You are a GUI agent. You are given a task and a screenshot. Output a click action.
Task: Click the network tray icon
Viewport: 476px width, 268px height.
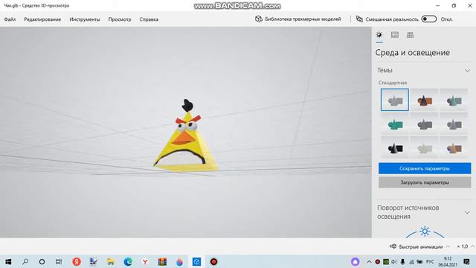411,261
